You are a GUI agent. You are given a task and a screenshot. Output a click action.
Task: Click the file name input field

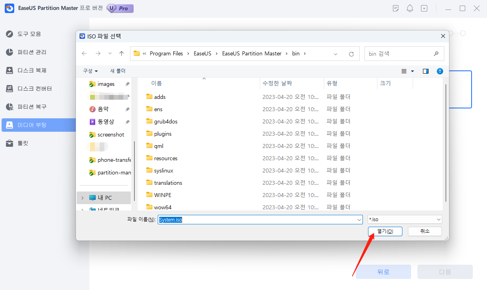click(257, 220)
